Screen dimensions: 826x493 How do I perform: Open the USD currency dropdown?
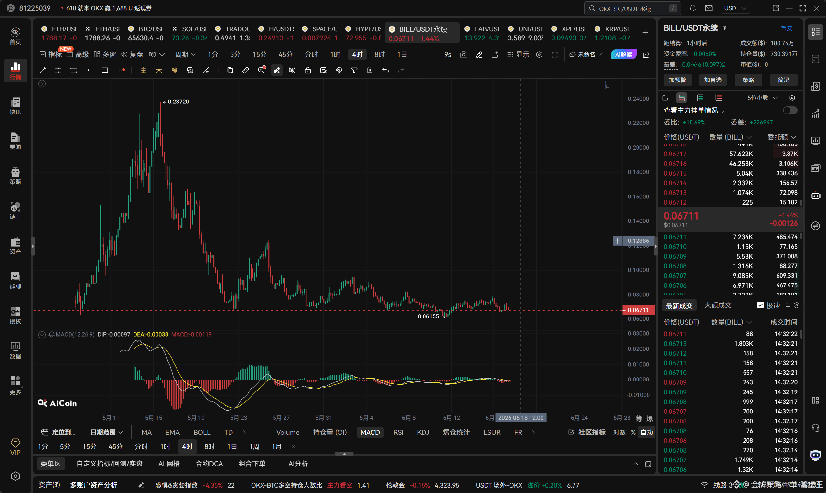(735, 8)
